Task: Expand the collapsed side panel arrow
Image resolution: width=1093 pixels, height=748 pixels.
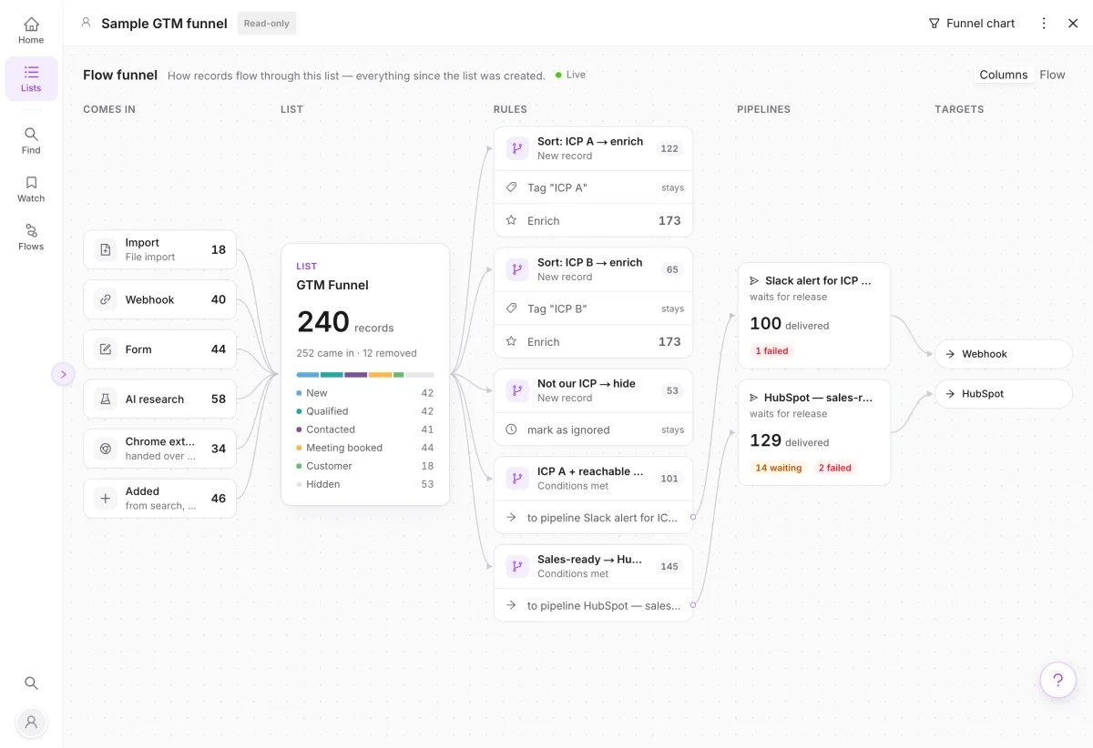Action: coord(63,374)
